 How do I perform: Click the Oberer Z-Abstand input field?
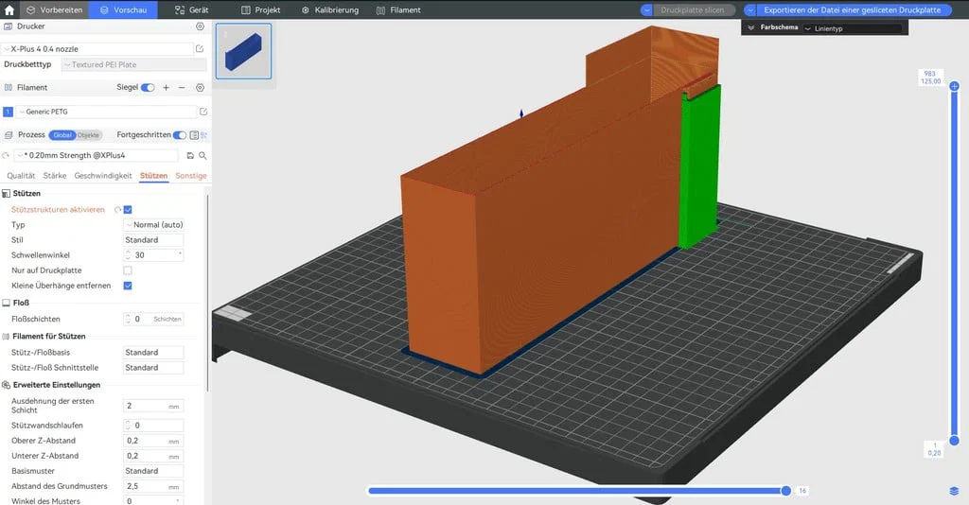pyautogui.click(x=153, y=441)
